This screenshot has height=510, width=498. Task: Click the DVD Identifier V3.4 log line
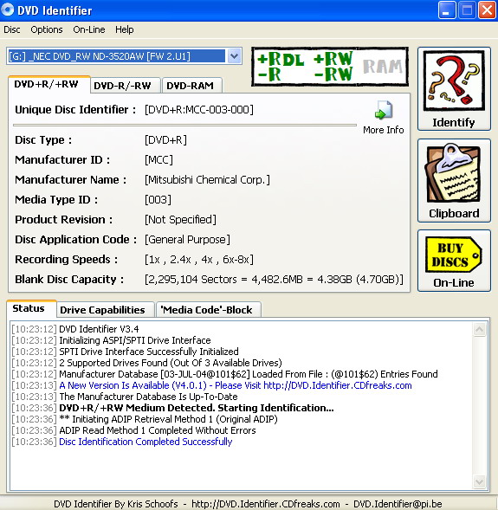pos(99,329)
